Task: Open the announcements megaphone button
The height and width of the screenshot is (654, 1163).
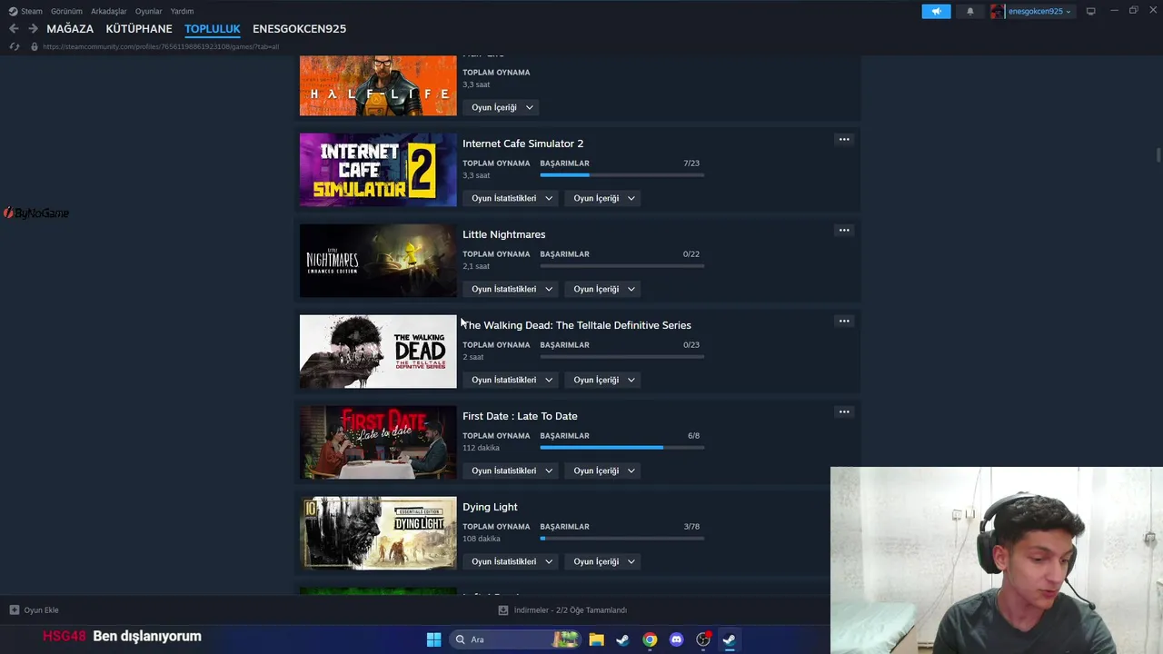Action: coord(936,11)
